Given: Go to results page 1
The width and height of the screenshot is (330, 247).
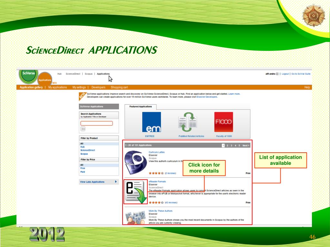Looking at the screenshot, I should pyautogui.click(x=223, y=146).
